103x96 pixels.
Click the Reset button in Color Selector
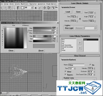tap(41, 50)
